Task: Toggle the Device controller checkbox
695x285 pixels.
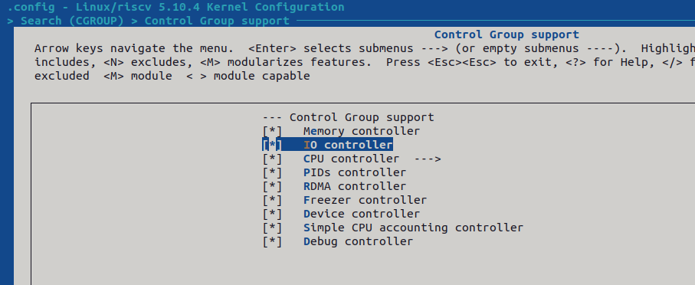Action: click(x=272, y=214)
